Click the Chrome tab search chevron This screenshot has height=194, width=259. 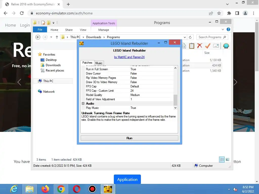coord(227,4)
